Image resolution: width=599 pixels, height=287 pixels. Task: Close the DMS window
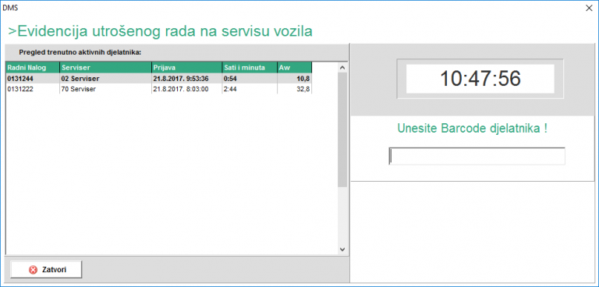tap(589, 8)
